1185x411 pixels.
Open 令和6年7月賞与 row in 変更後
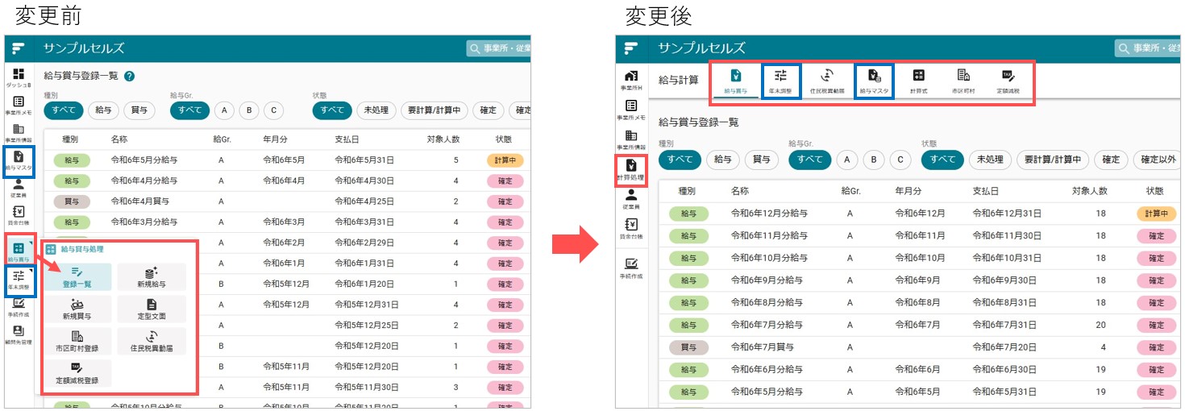919,347
